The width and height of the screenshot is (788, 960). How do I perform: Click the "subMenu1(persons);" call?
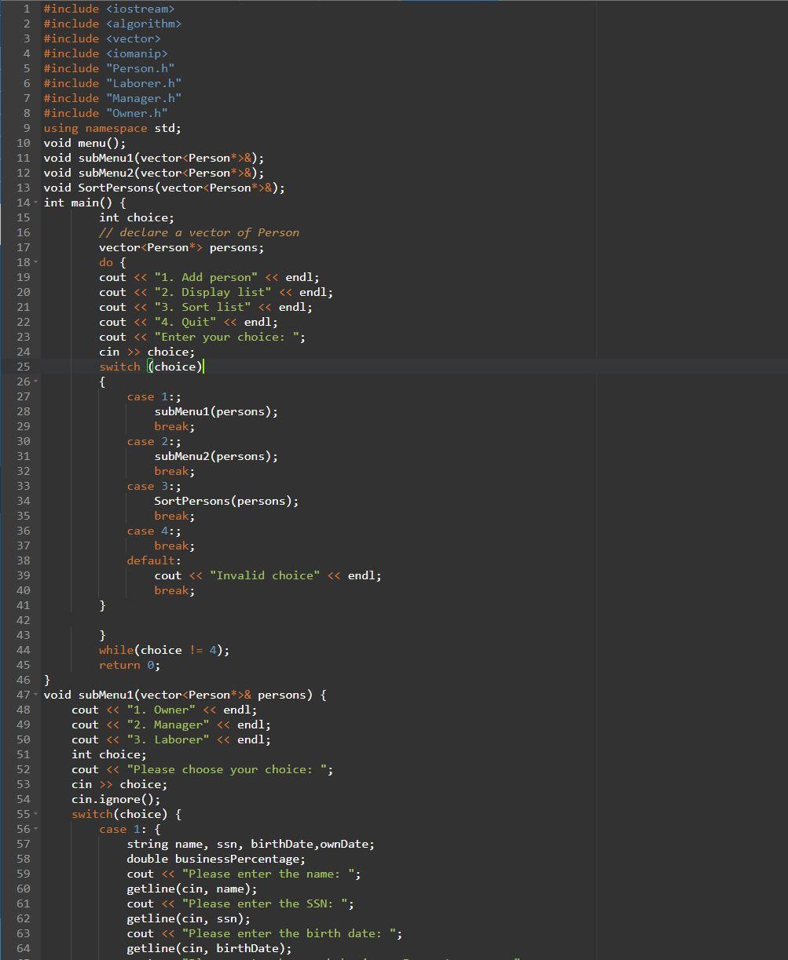tap(216, 411)
